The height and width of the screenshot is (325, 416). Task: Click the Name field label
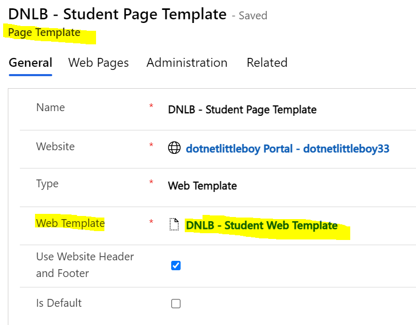coord(51,107)
